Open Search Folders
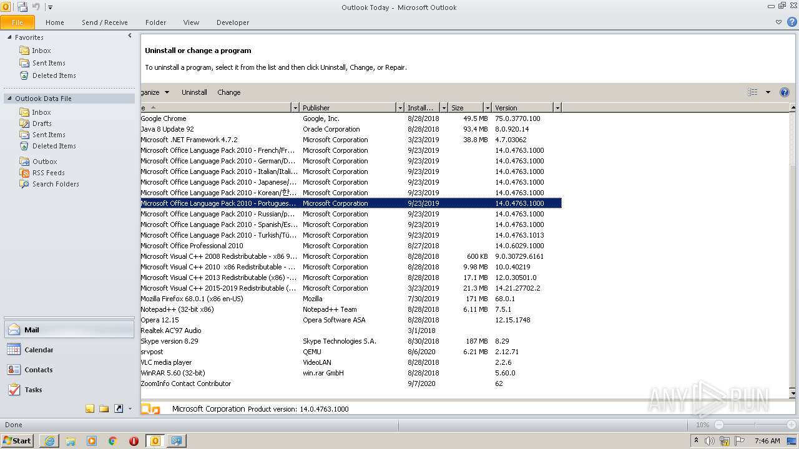This screenshot has width=799, height=449. tap(56, 184)
